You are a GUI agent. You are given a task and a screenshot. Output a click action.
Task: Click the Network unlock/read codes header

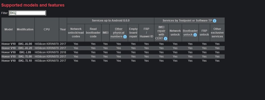click(76, 33)
